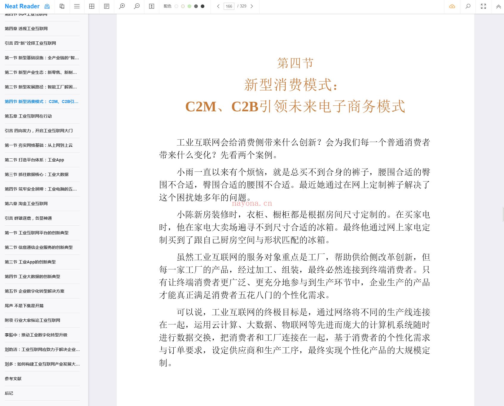Click the heading line 新型消费模式：
The width and height of the screenshot is (504, 406).
coord(291,85)
